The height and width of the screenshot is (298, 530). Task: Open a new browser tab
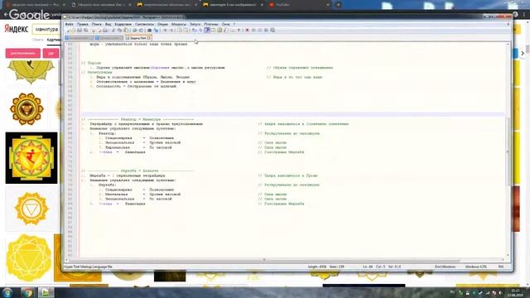[x=338, y=5]
